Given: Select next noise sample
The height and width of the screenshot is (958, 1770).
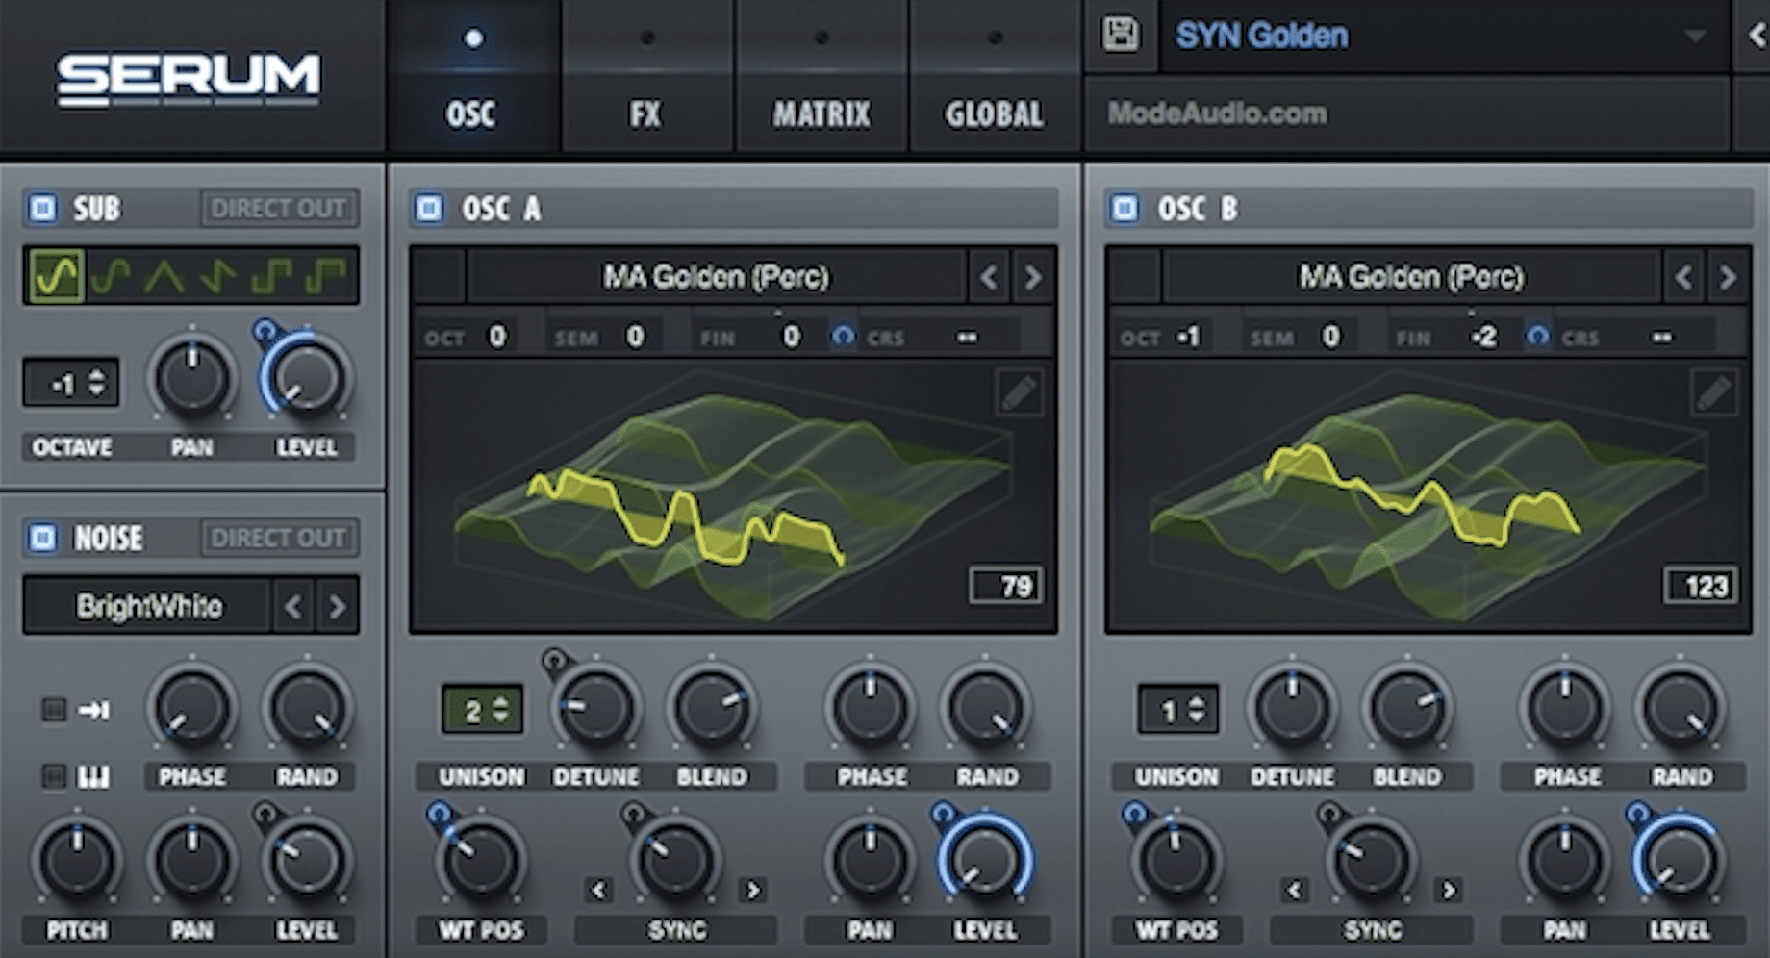Looking at the screenshot, I should click(337, 606).
